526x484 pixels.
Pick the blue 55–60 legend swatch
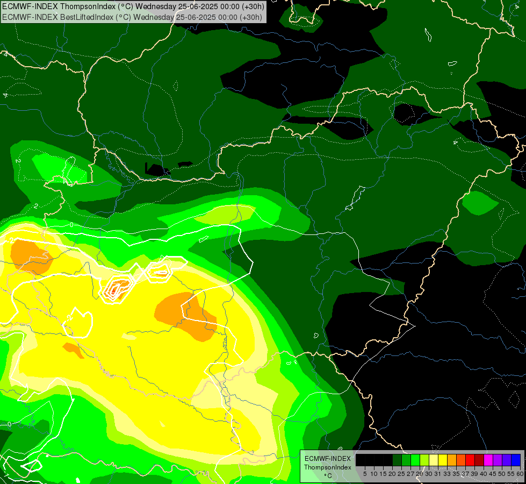coord(516,460)
